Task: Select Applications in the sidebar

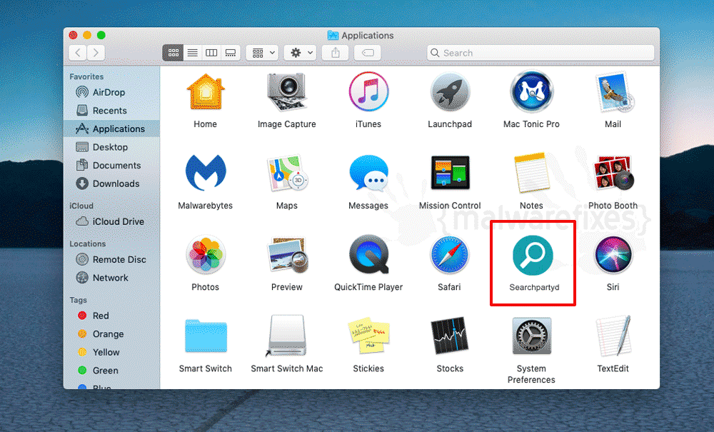Action: (111, 129)
